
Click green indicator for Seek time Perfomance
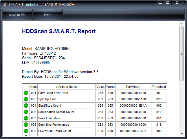(26, 125)
